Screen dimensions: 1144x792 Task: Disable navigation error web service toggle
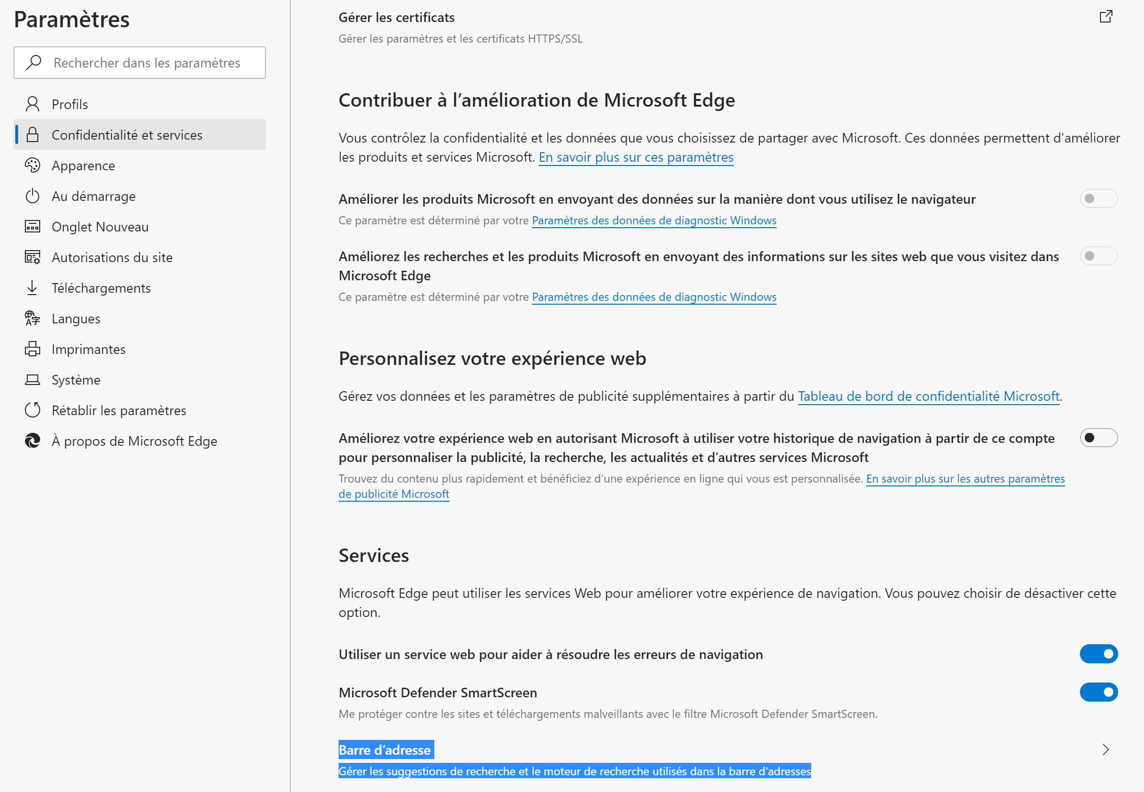1099,654
